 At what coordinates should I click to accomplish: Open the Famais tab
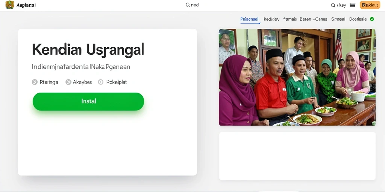click(290, 19)
